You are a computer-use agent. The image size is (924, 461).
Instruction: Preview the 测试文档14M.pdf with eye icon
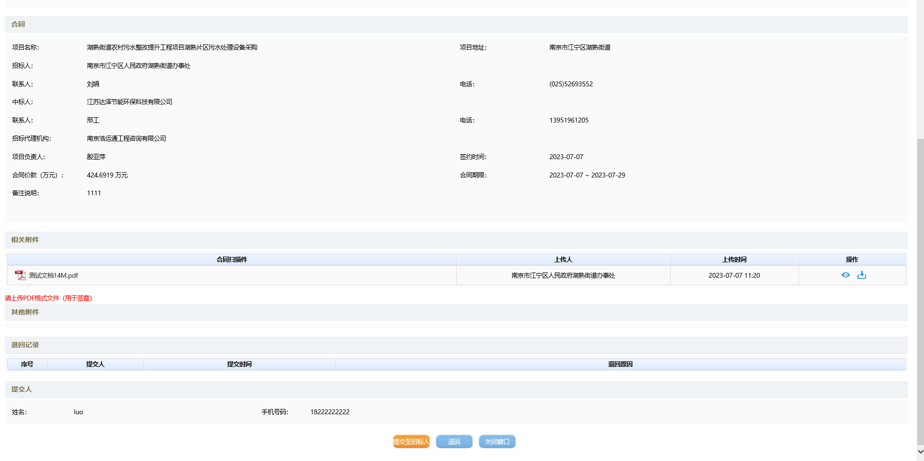click(x=845, y=275)
